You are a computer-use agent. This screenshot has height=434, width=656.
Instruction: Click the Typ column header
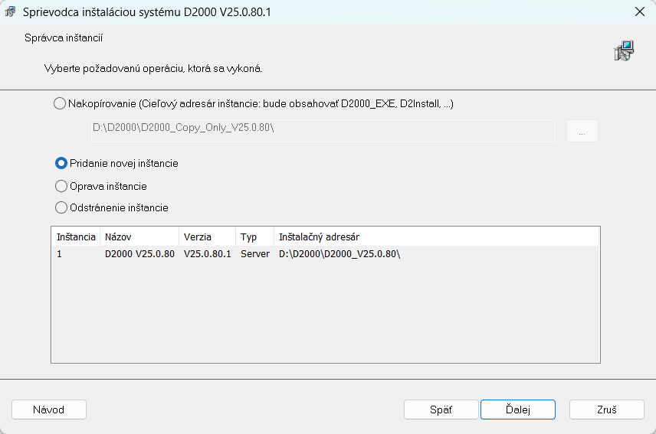click(x=254, y=237)
